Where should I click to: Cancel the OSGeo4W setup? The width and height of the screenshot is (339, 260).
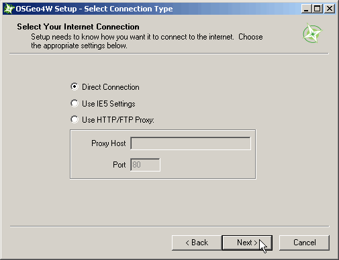tap(304, 243)
